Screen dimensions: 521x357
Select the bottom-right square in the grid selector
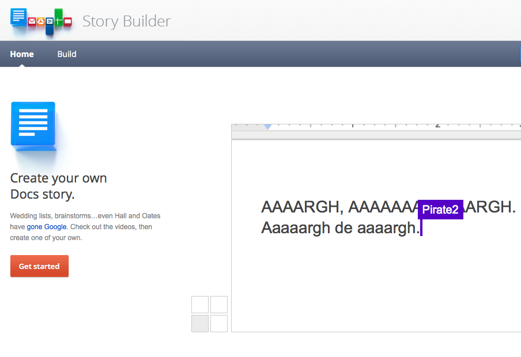pyautogui.click(x=218, y=323)
